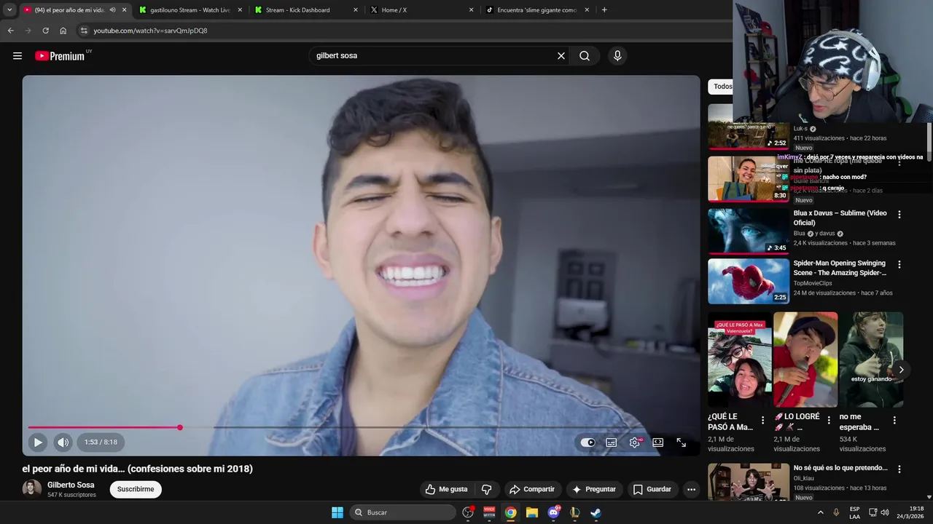This screenshot has height=524, width=933.
Task: Open options menu for Spider-Man video
Action: (899, 265)
